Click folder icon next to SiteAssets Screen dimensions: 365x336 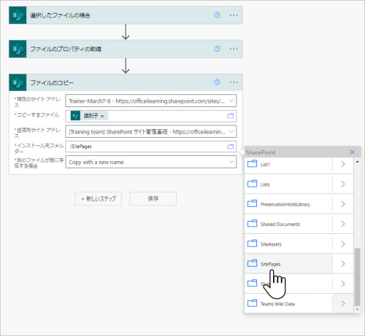[252, 243]
